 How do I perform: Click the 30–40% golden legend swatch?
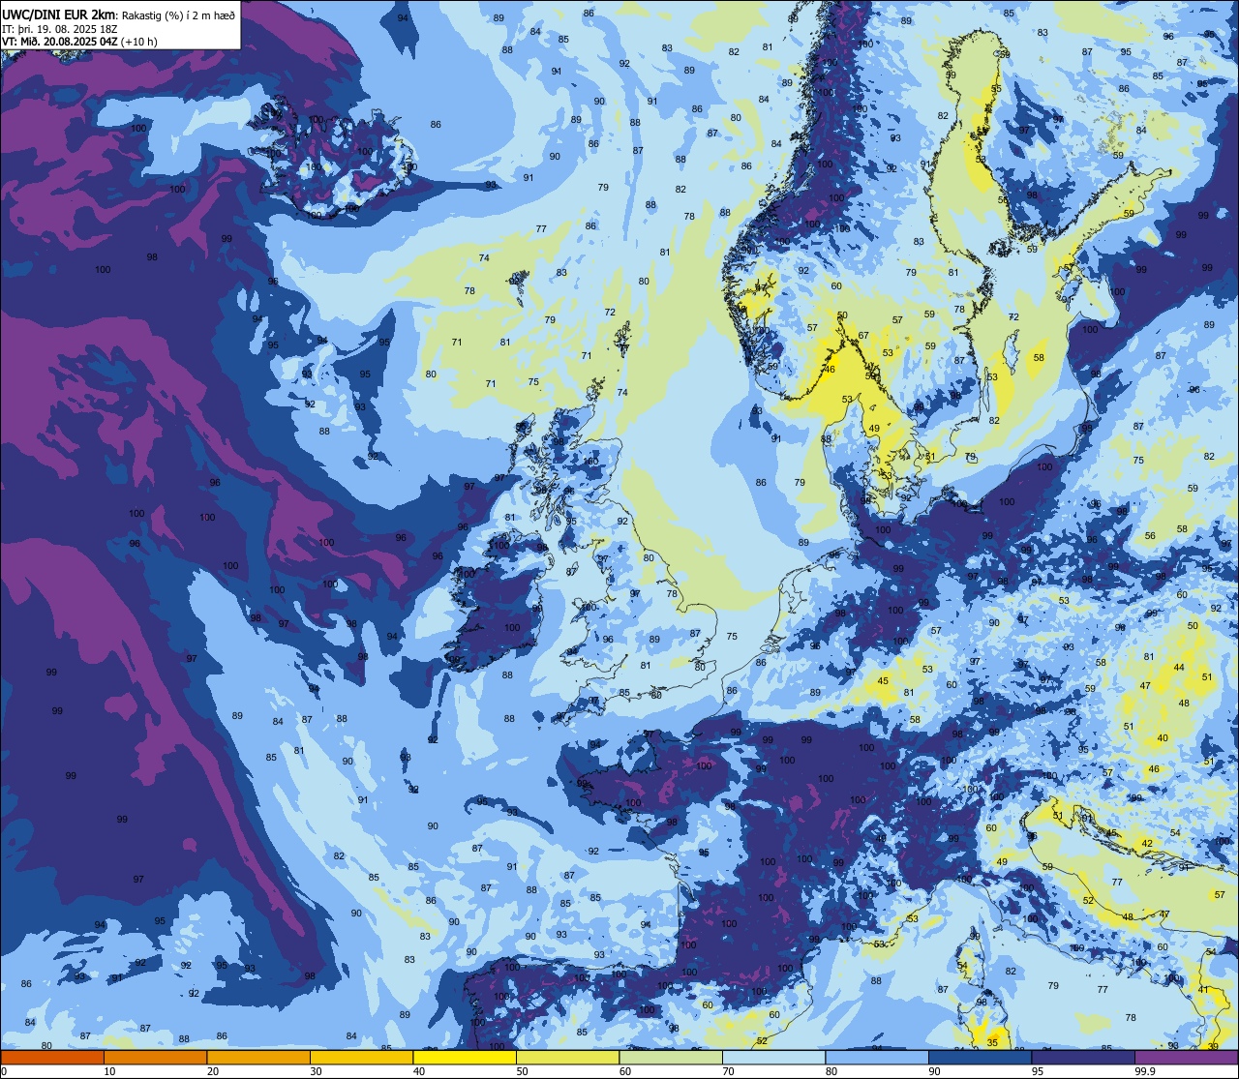[361, 1057]
